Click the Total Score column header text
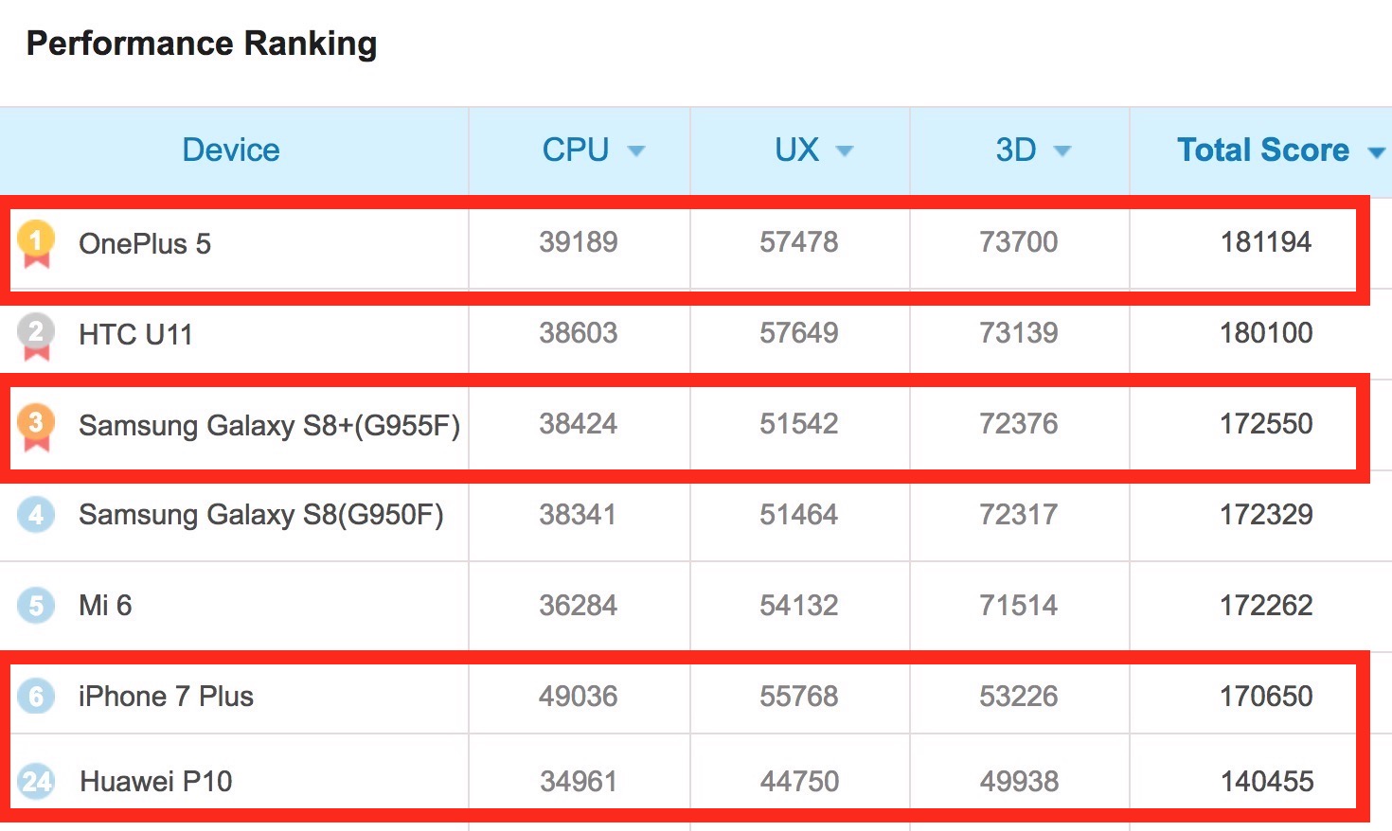This screenshot has width=1392, height=831. 1262,150
